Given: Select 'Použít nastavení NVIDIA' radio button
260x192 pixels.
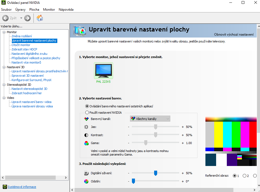Looking at the screenshot, I should click(x=87, y=113).
